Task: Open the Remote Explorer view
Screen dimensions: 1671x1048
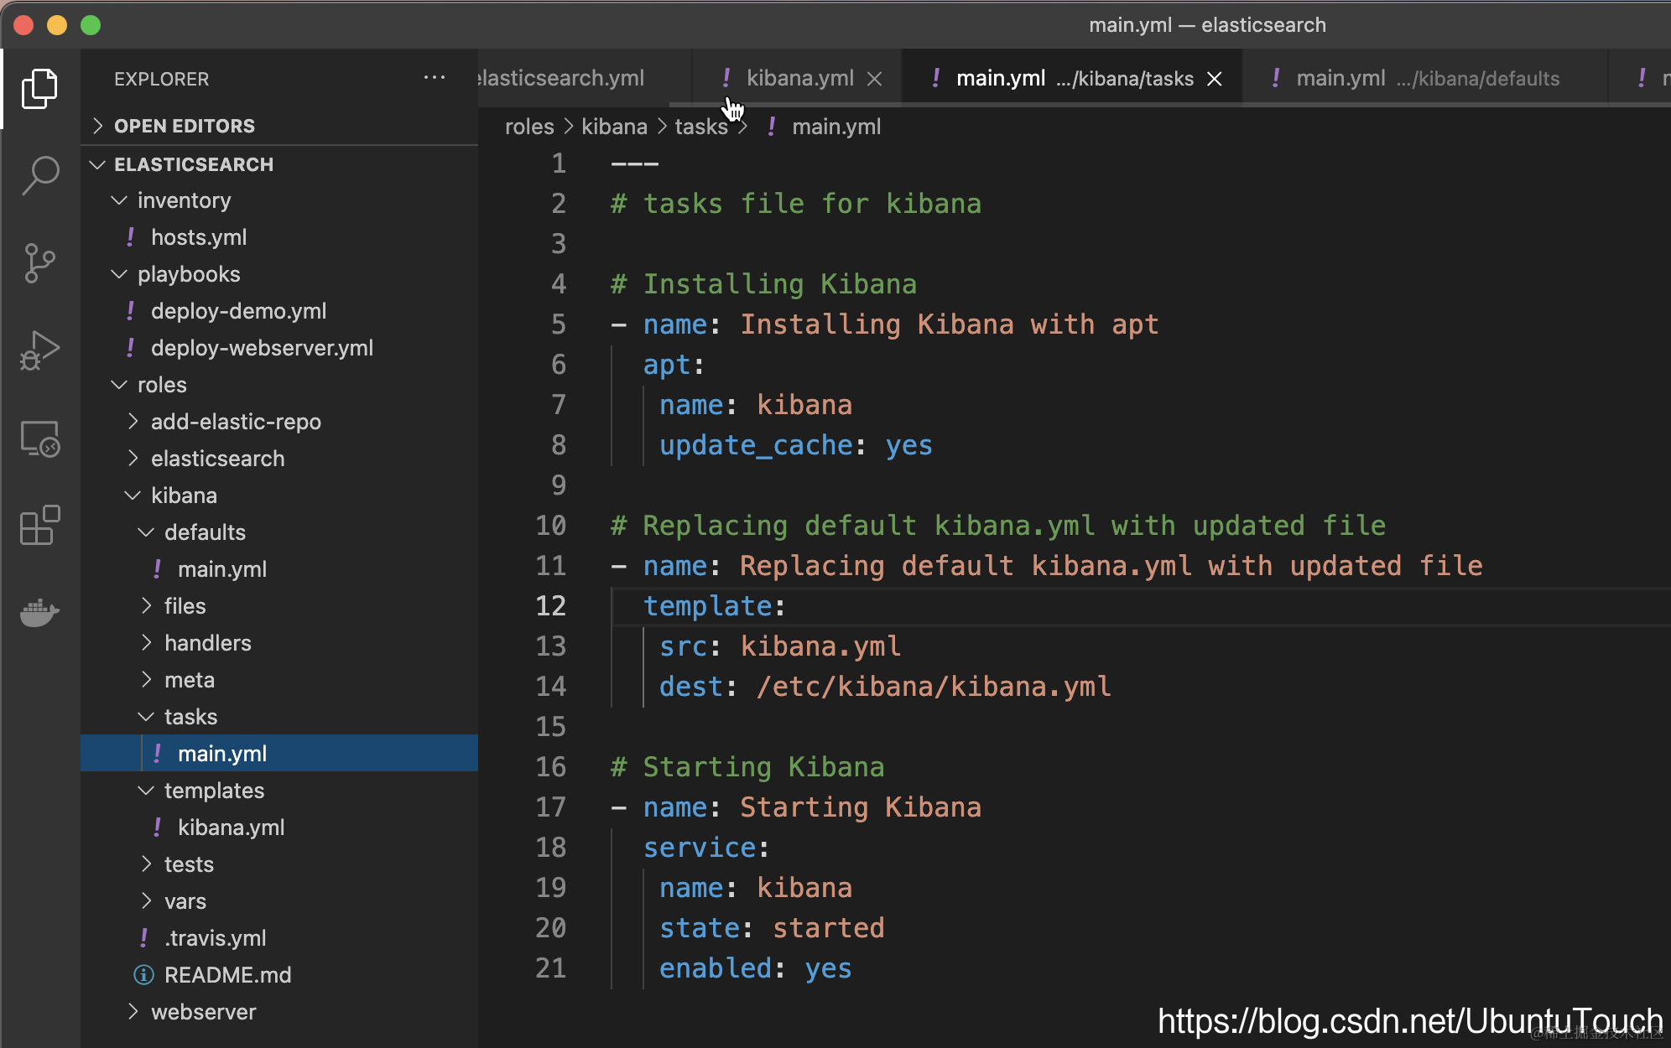Action: click(x=39, y=438)
